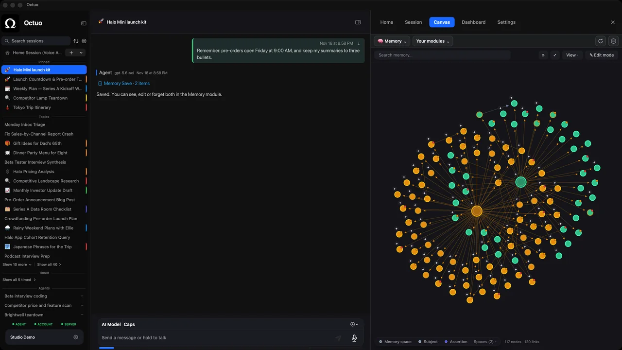Open Studio Demo settings gear

click(75, 337)
